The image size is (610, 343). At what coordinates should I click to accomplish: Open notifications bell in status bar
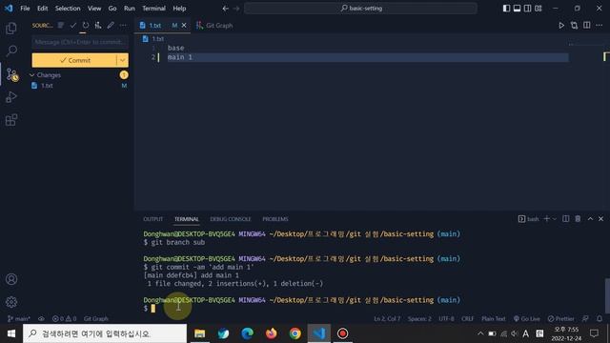pos(600,318)
